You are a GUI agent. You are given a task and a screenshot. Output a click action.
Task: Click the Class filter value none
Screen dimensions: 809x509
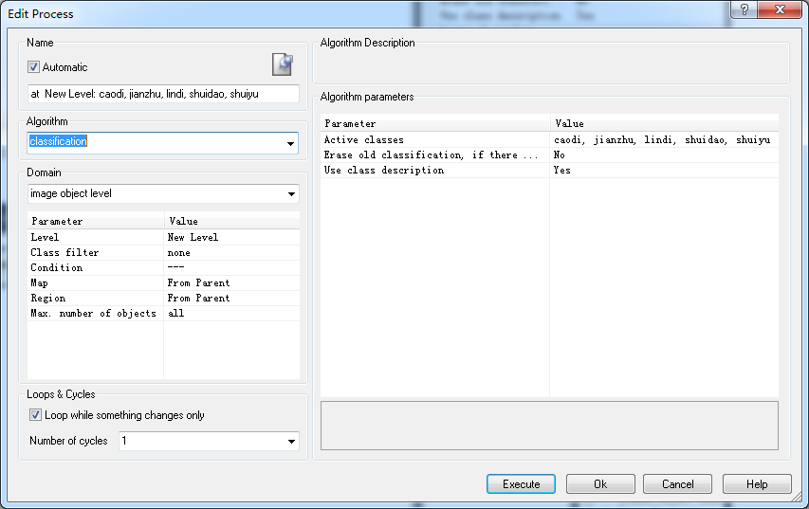click(231, 253)
